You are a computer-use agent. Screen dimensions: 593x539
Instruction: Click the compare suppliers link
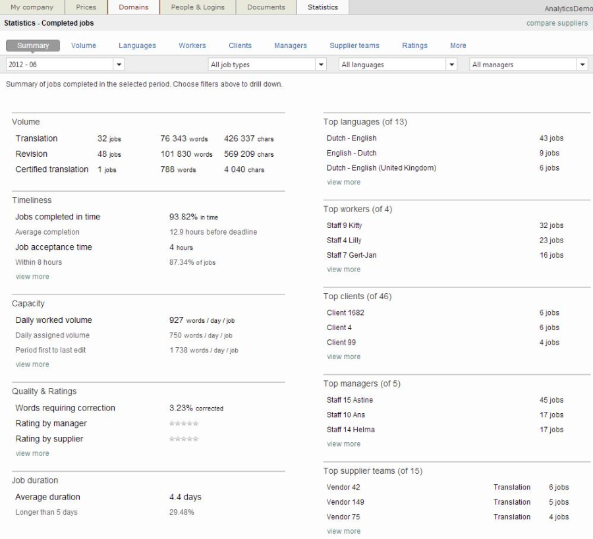(557, 23)
